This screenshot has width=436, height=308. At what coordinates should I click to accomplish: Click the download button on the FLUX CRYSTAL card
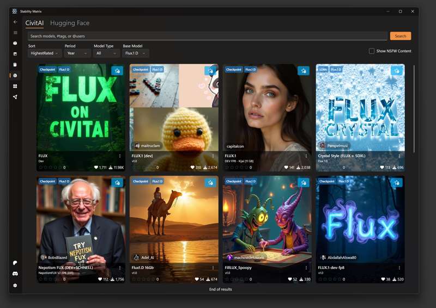pyautogui.click(x=396, y=71)
